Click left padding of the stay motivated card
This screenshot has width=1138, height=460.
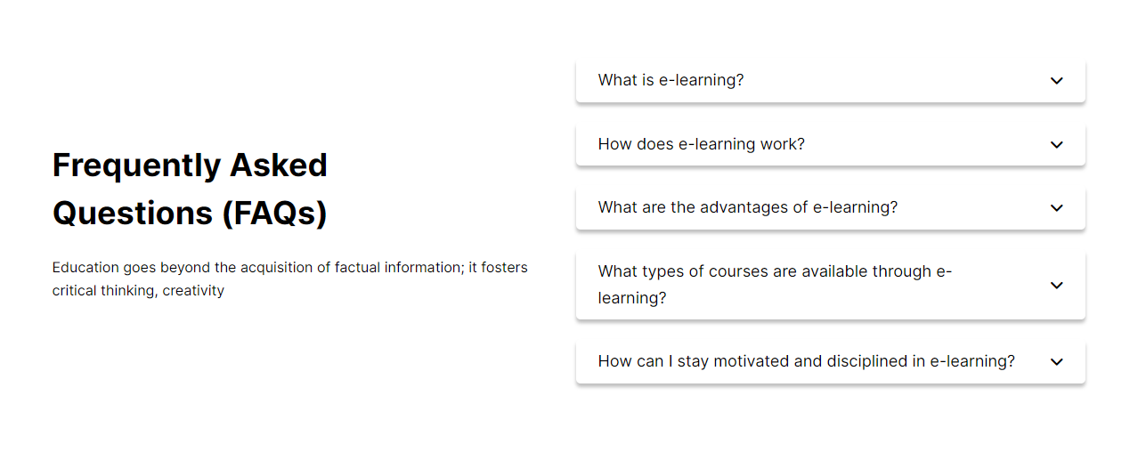click(587, 362)
